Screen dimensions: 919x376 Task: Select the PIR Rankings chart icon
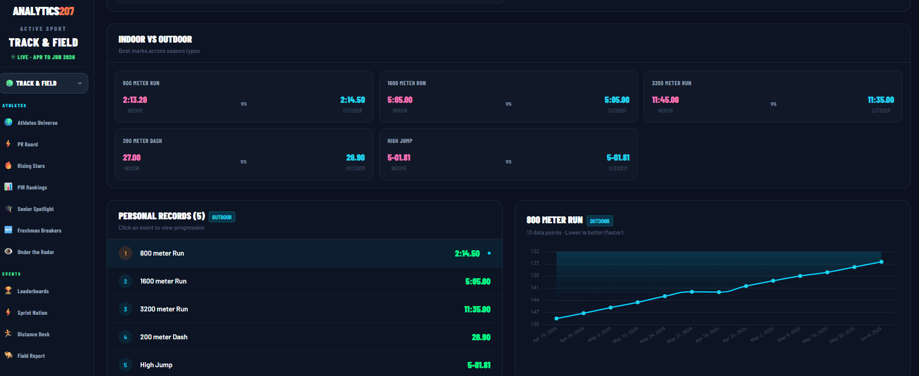coord(8,187)
